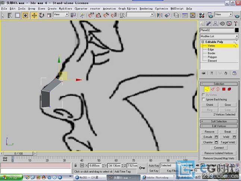This screenshot has height=181, width=241.
Task: Choose Rectangular Selection Region tool
Action: (x=18, y=15)
